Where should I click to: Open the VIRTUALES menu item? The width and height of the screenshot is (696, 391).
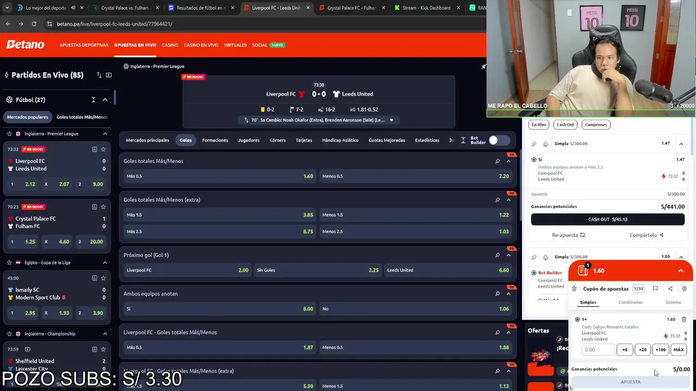(x=235, y=45)
